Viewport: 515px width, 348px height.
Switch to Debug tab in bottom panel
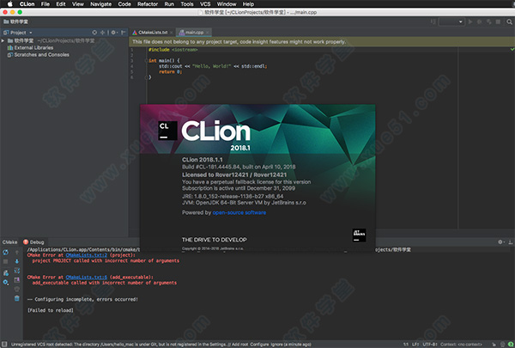[x=33, y=242]
